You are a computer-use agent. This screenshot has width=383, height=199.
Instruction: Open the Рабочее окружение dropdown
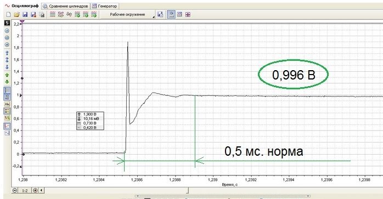click(127, 15)
